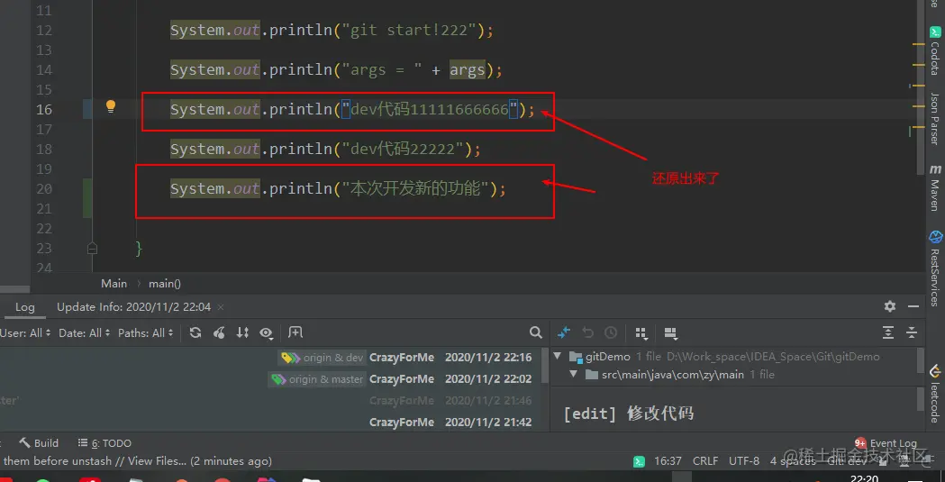This screenshot has width=945, height=482.
Task: Change CRLF line separator setting
Action: point(705,461)
